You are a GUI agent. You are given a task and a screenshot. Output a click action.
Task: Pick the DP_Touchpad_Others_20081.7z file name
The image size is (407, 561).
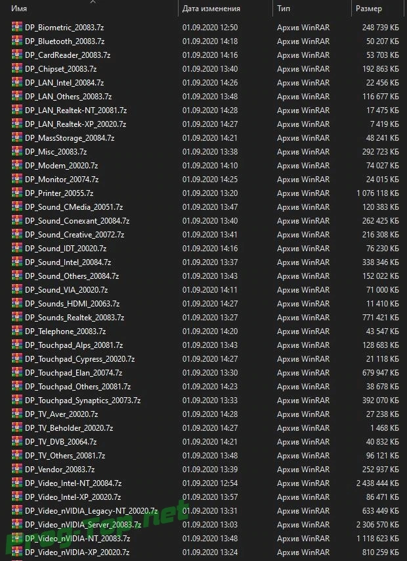pyautogui.click(x=78, y=387)
